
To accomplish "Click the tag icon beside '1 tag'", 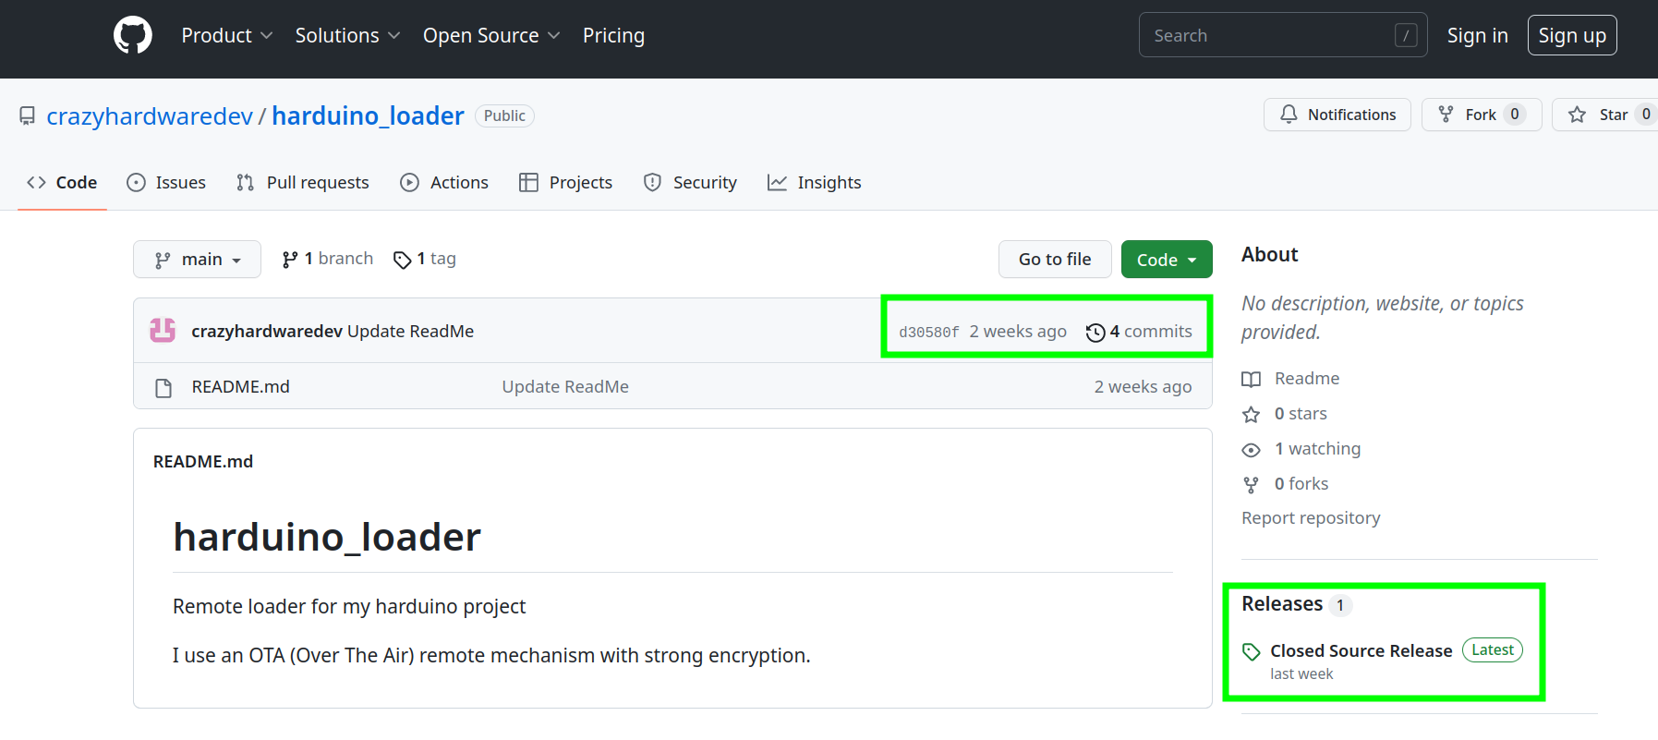I will [402, 260].
